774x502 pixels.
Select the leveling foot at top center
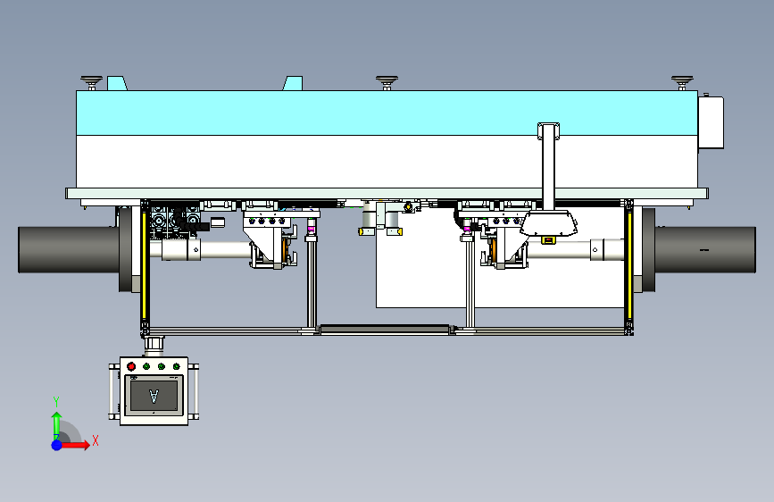pyautogui.click(x=387, y=82)
